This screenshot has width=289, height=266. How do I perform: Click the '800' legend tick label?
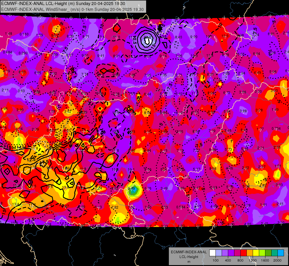point(240,260)
